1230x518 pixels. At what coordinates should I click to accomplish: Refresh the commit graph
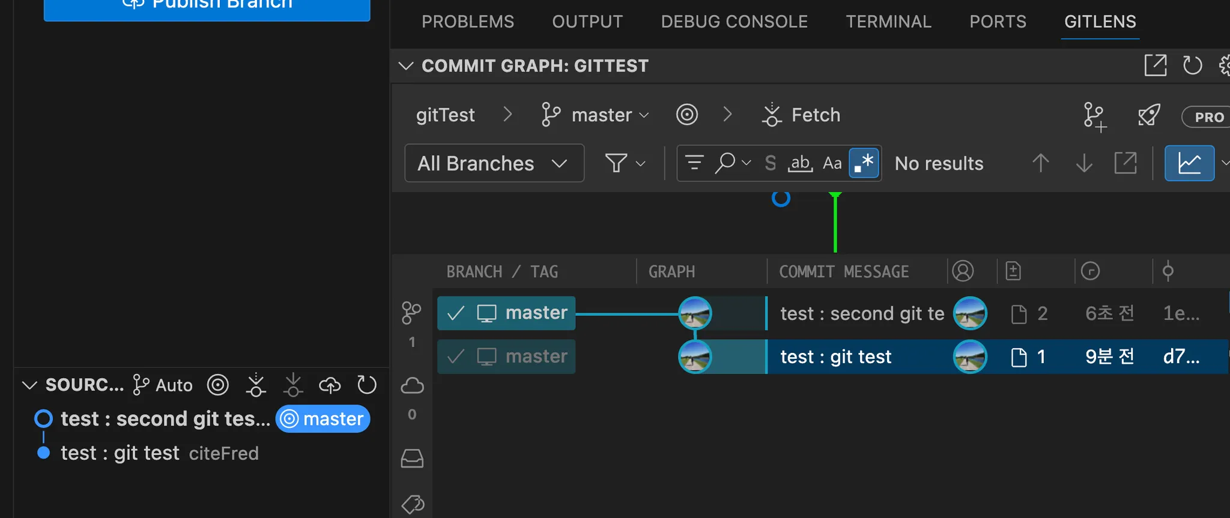pyautogui.click(x=1192, y=65)
